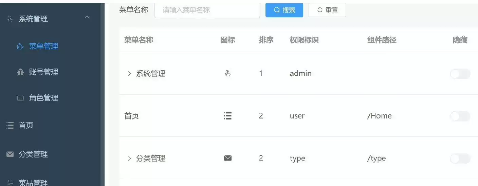The width and height of the screenshot is (478, 186).
Task: Toggle the 隐藏 switch for 首页 row
Action: pos(460,116)
